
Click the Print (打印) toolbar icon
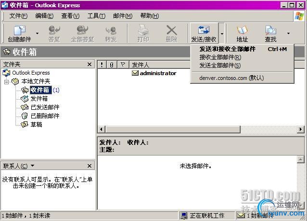pyautogui.click(x=143, y=34)
